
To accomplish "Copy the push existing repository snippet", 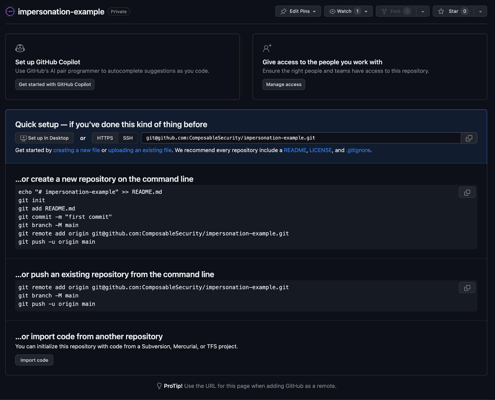I will coord(467,288).
